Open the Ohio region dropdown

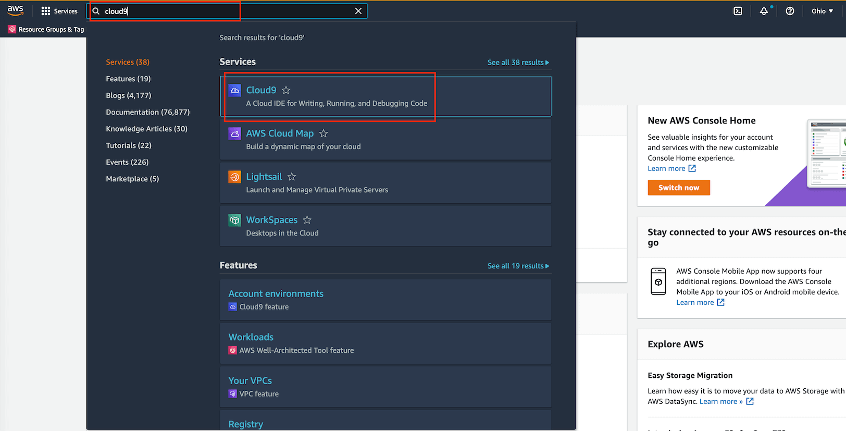pos(822,11)
